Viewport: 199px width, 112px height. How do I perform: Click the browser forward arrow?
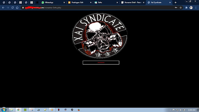click(8, 7)
